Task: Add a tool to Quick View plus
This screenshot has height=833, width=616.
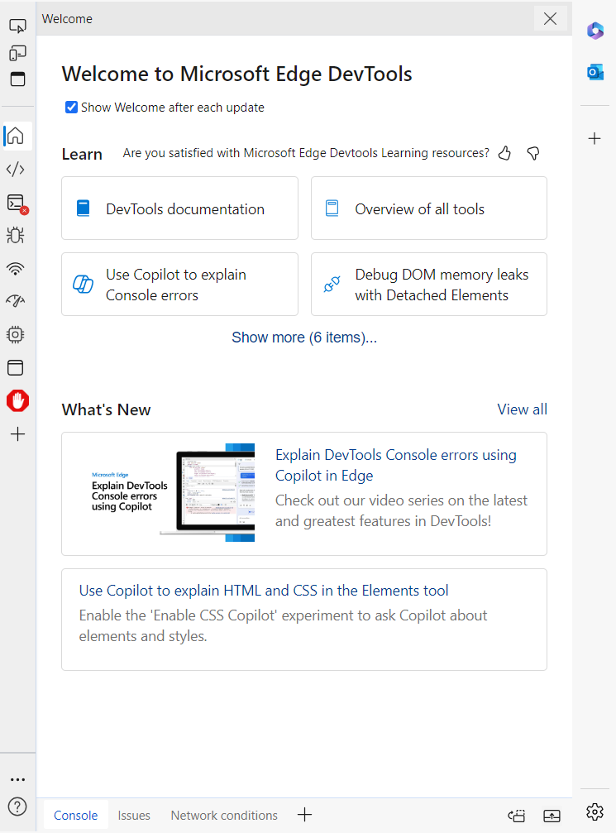Action: tap(305, 815)
